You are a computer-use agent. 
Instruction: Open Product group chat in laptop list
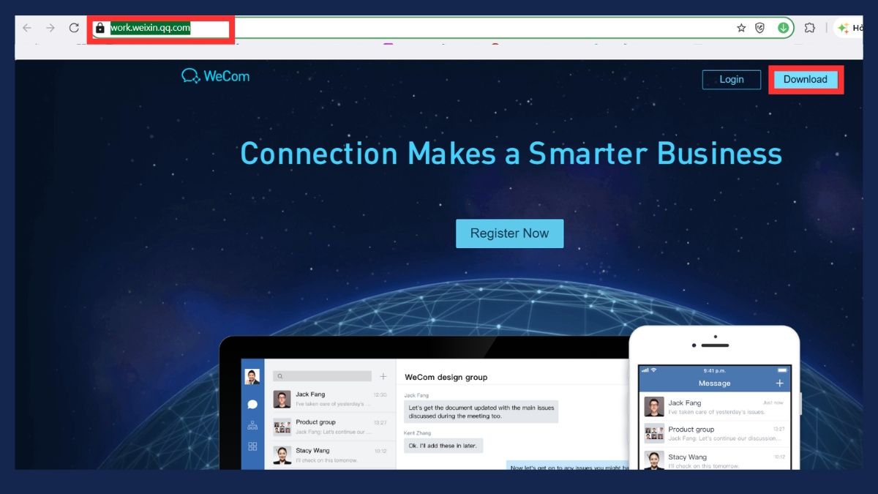click(x=330, y=427)
